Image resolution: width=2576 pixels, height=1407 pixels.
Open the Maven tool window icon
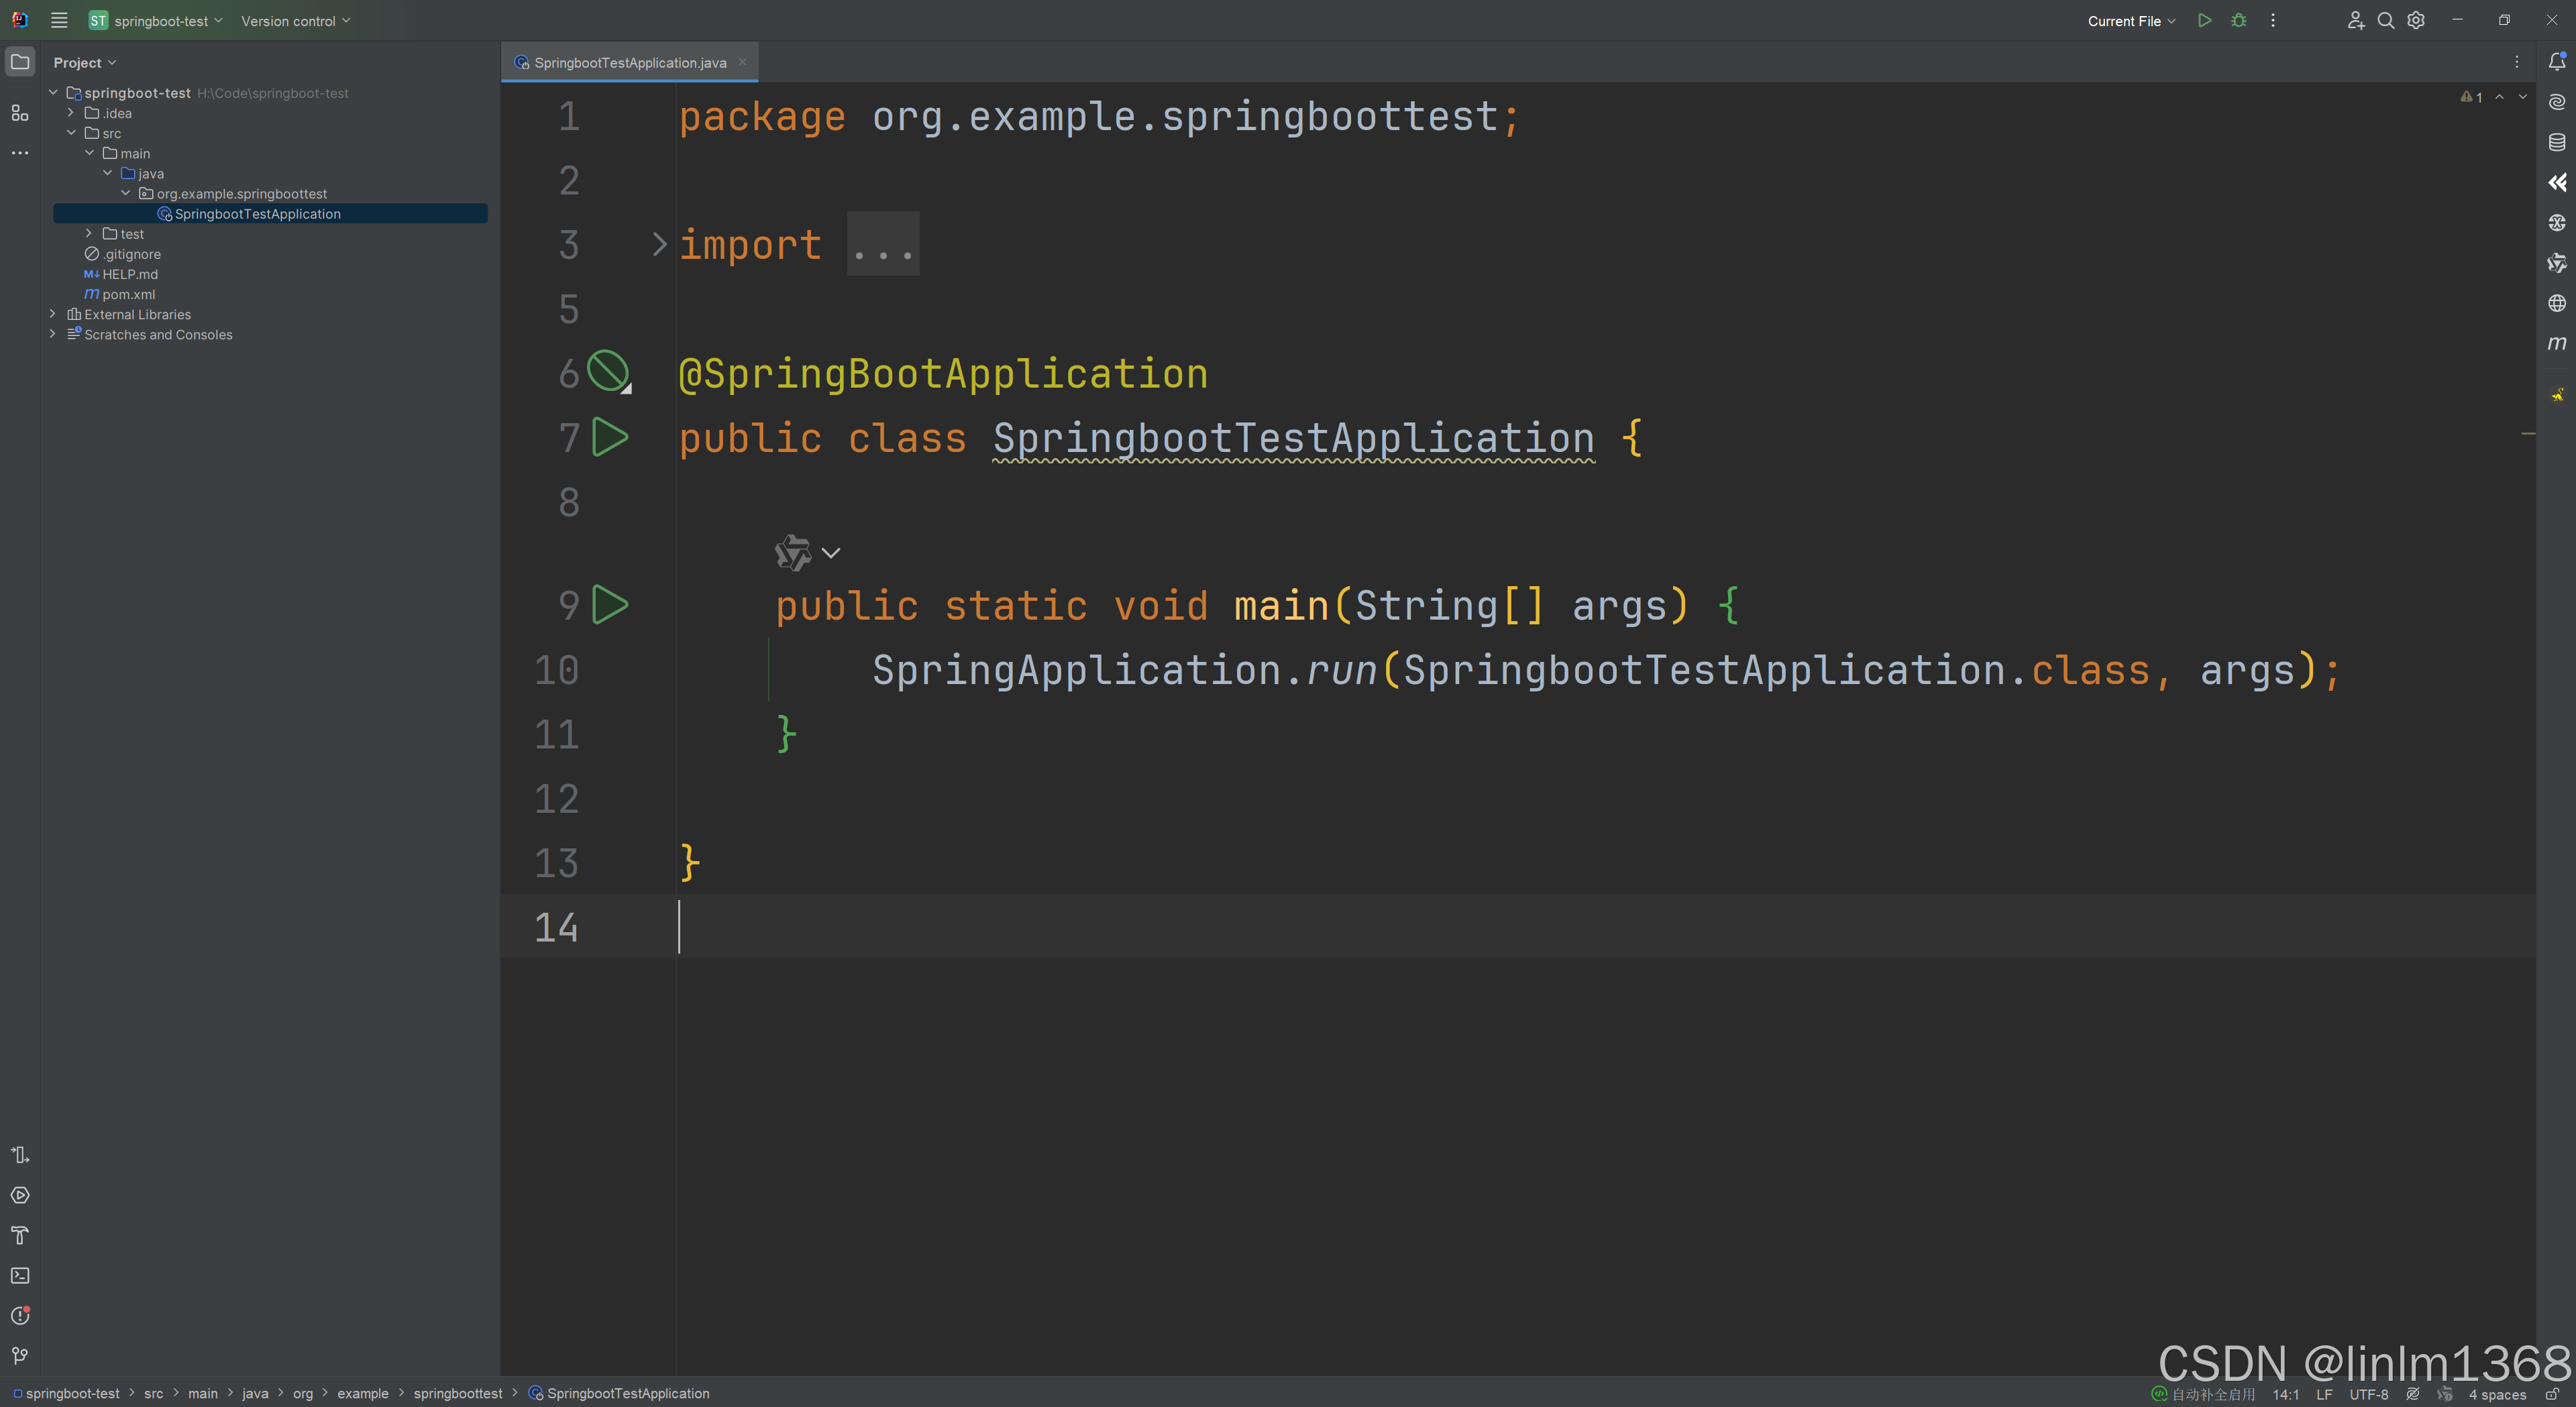click(2556, 343)
